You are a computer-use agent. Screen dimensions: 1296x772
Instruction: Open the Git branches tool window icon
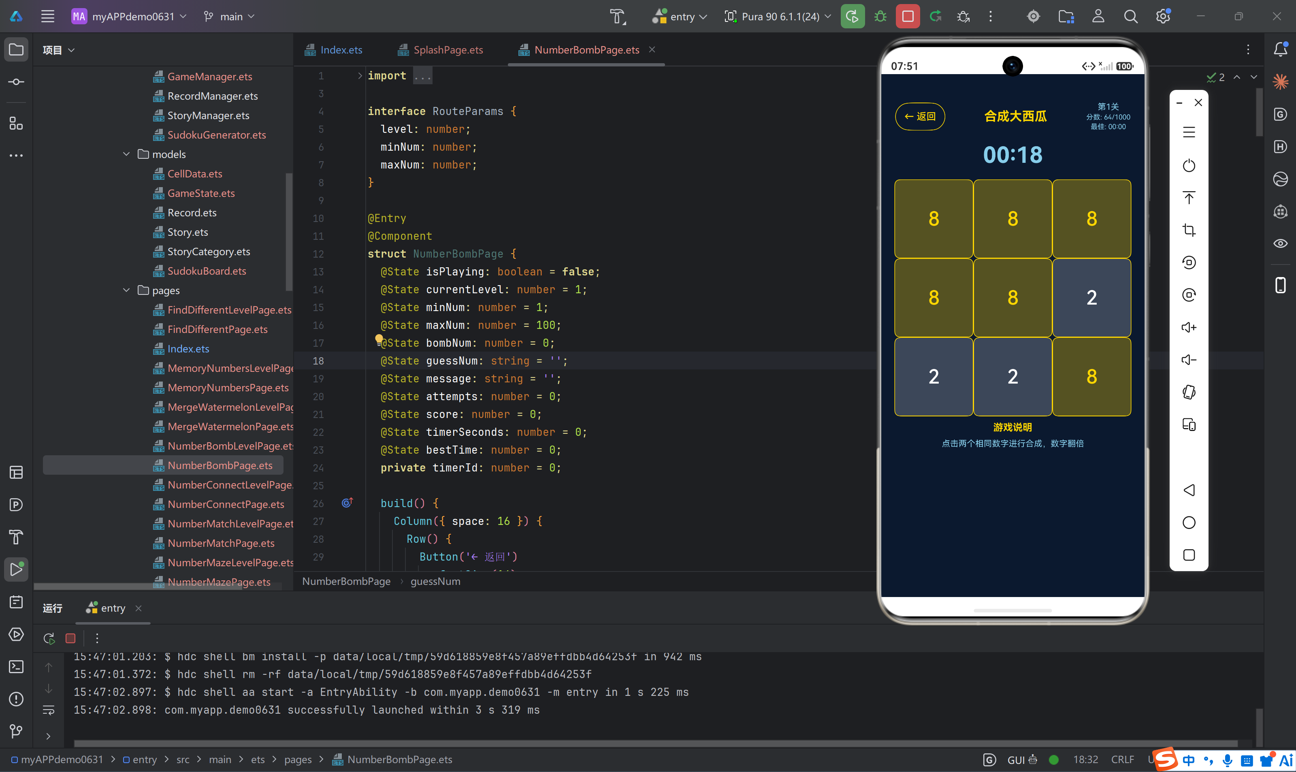click(x=16, y=731)
